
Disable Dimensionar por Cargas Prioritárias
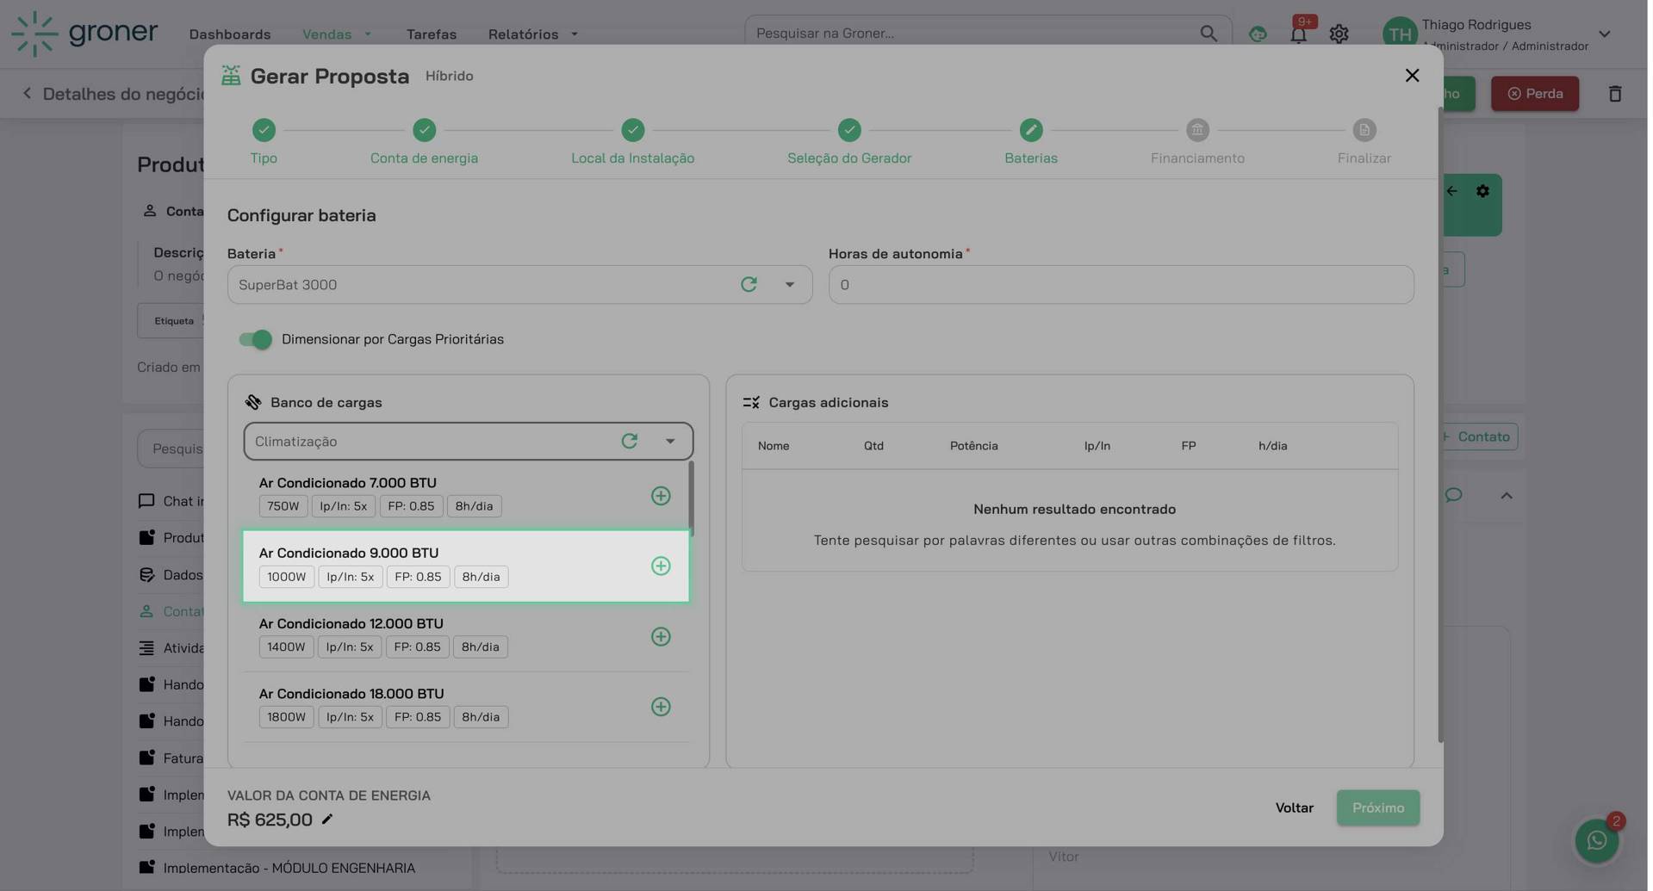(254, 339)
